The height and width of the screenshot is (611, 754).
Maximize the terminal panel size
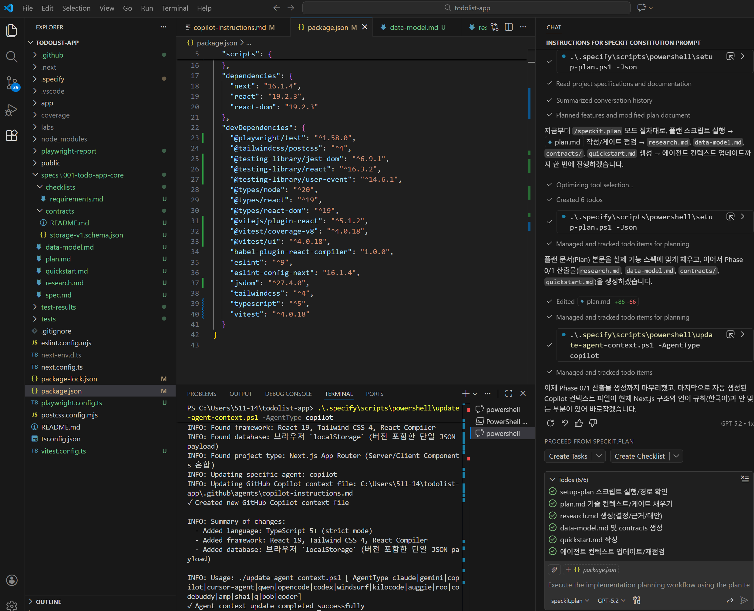tap(508, 393)
